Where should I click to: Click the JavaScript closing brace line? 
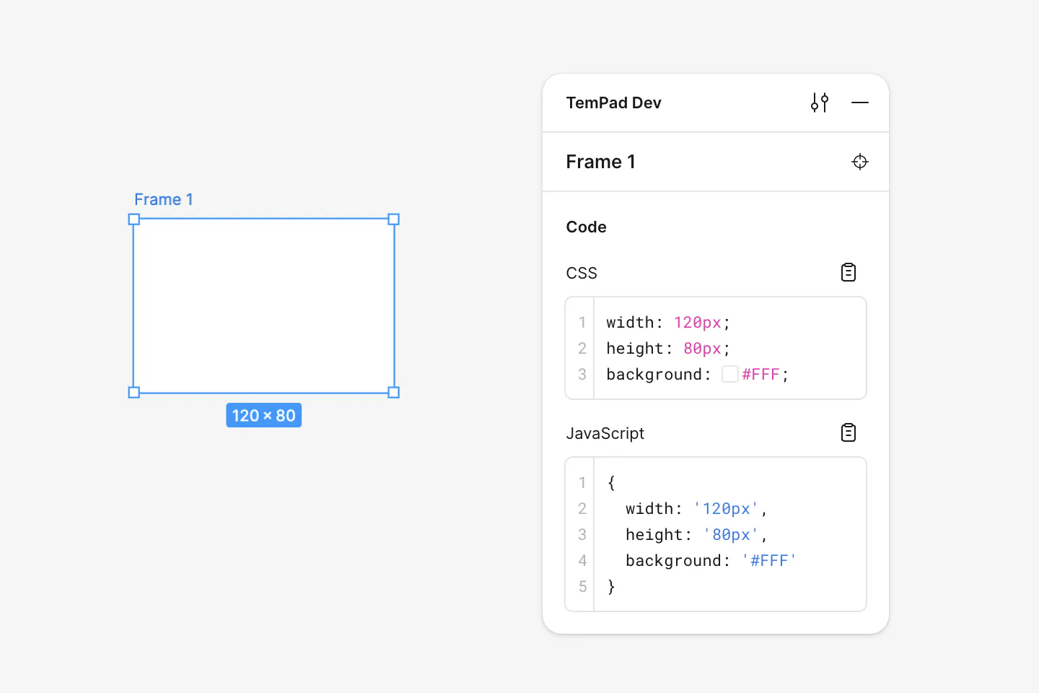coord(611,586)
